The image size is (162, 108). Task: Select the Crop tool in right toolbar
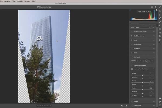click(x=160, y=14)
